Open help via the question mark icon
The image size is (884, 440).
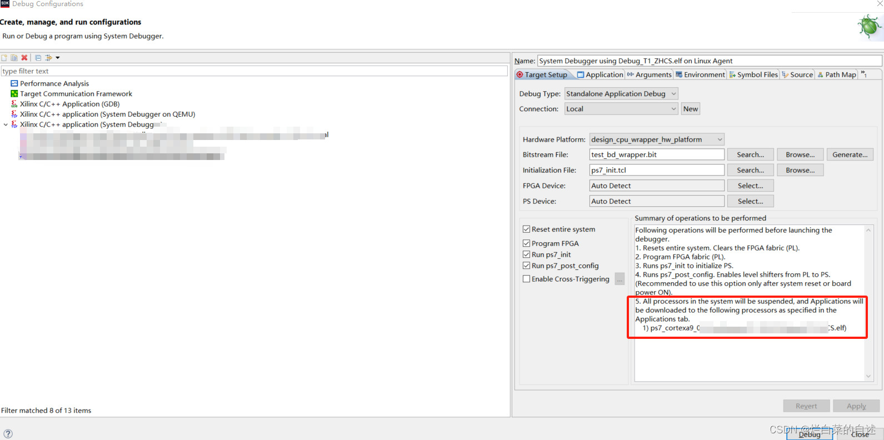click(x=8, y=434)
